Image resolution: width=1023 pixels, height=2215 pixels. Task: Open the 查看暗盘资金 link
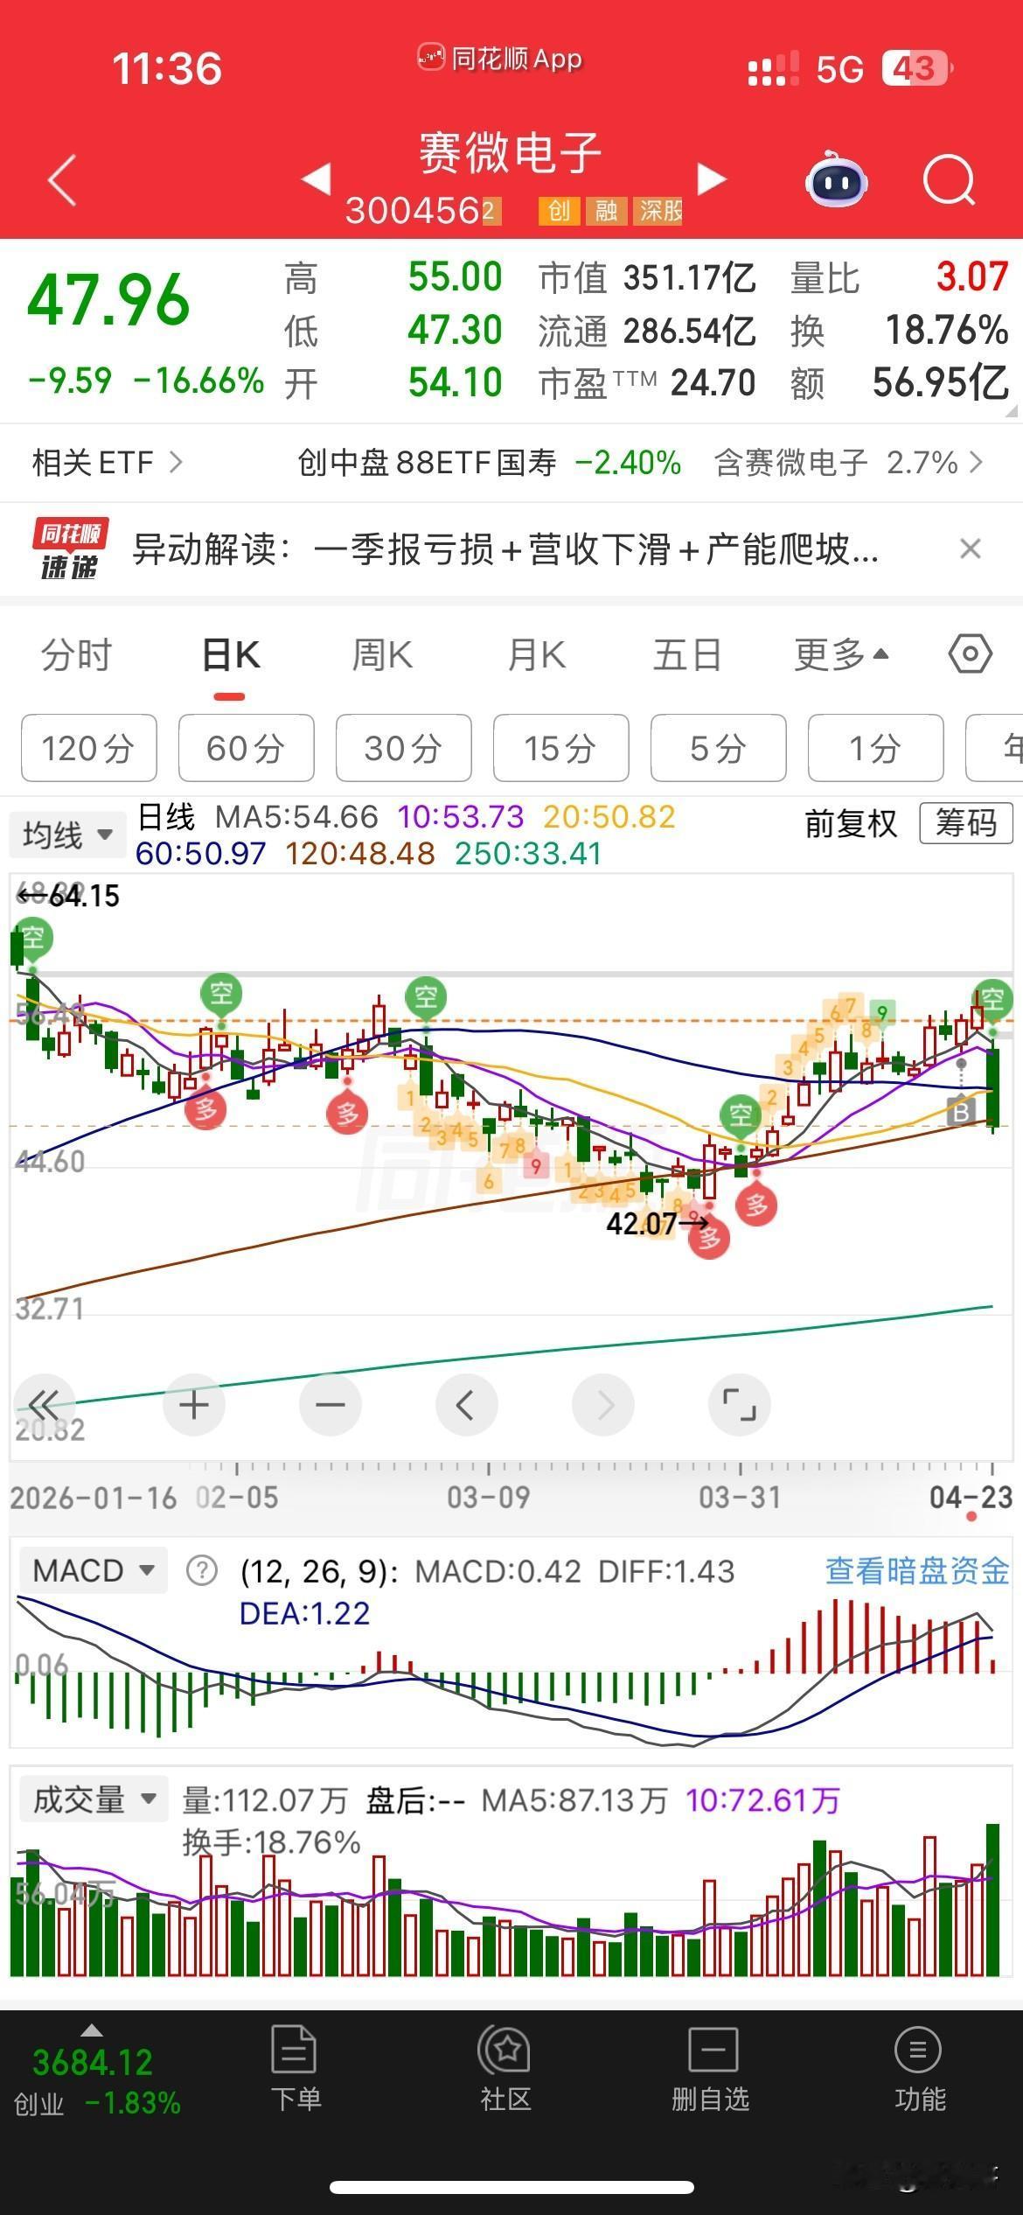click(917, 1570)
